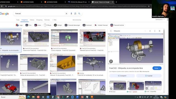The height and width of the screenshot is (99, 176).
Task: Click the blue Visitar button
Action: point(157,68)
